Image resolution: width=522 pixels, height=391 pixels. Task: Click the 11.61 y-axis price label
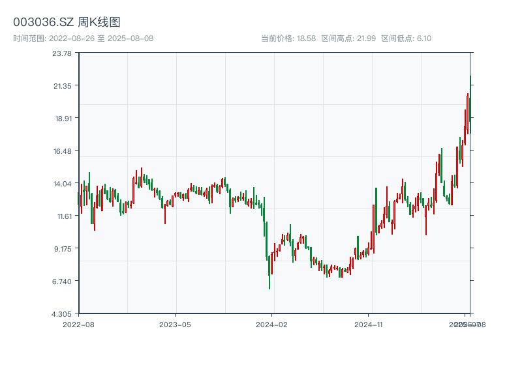(62, 216)
